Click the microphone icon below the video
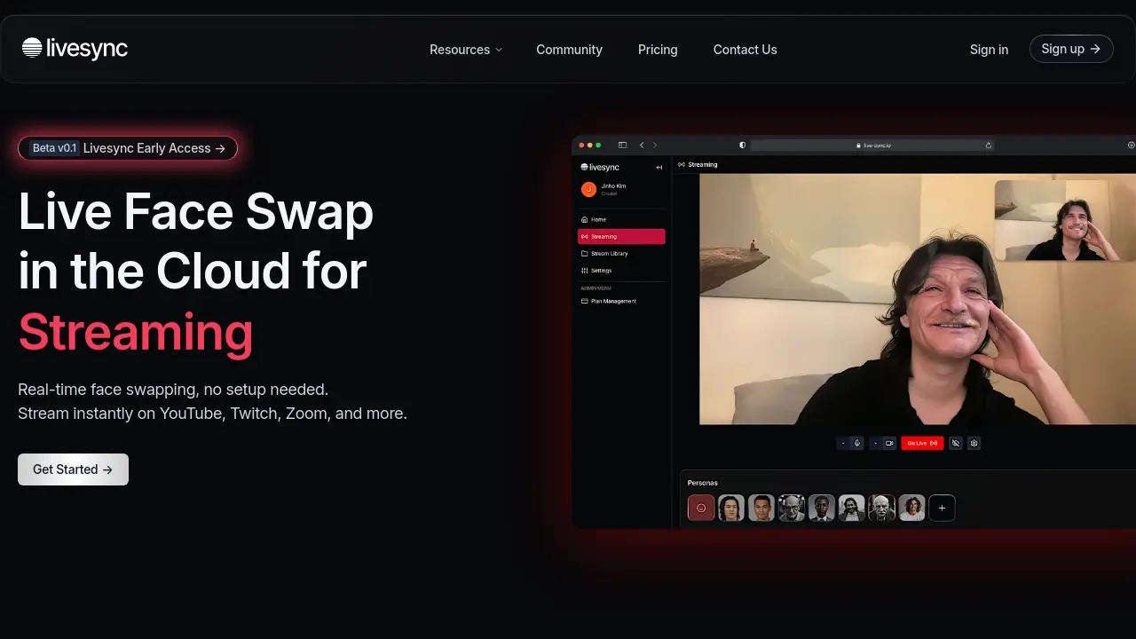This screenshot has height=639, width=1136. pyautogui.click(x=856, y=443)
